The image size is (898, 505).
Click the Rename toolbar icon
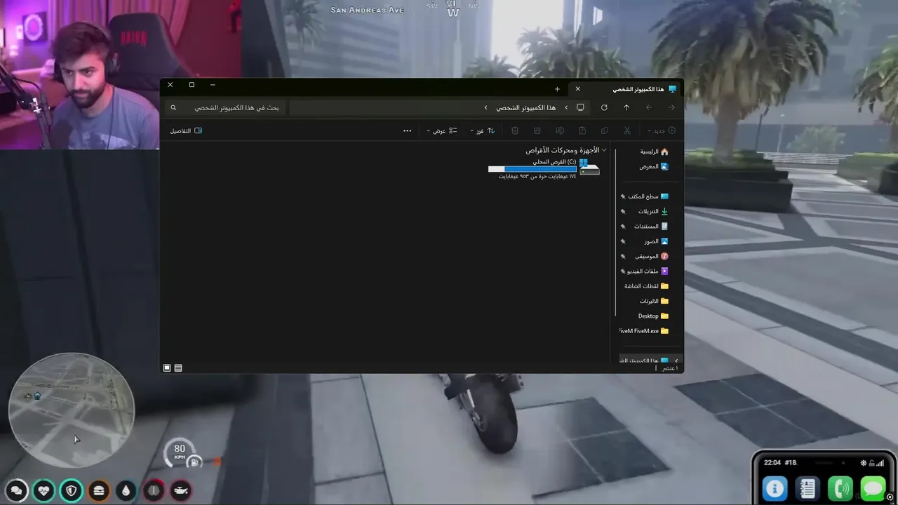click(560, 130)
